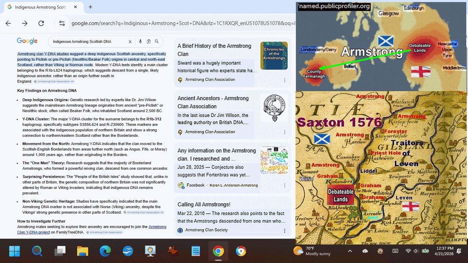Open more options for Calling All Armstrongs result

pyautogui.click(x=285, y=231)
